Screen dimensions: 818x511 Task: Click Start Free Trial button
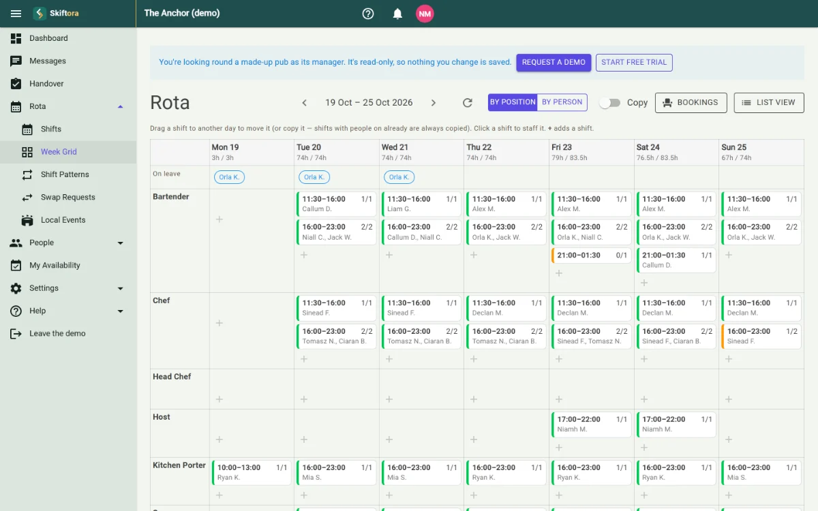(x=634, y=63)
